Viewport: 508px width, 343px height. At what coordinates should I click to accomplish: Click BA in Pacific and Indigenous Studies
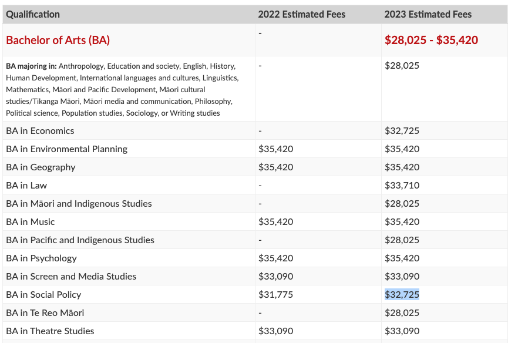click(x=80, y=240)
